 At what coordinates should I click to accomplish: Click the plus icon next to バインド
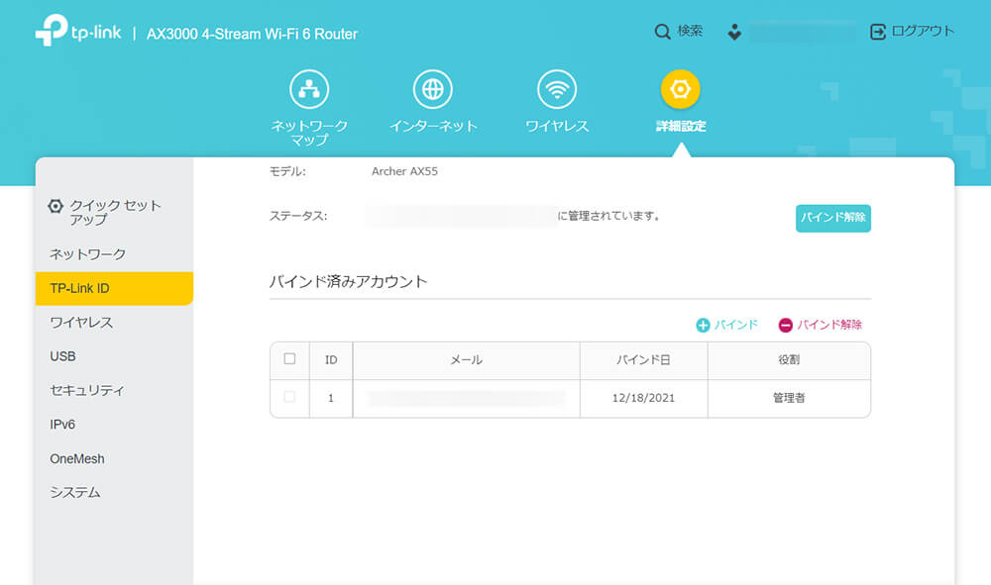703,325
